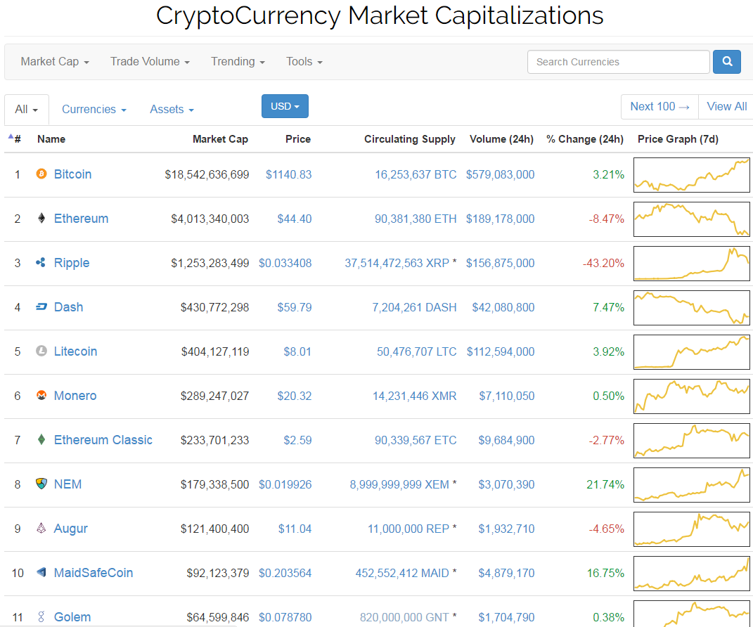Open the Ripple currency link
Image resolution: width=753 pixels, height=627 pixels.
[x=72, y=263]
